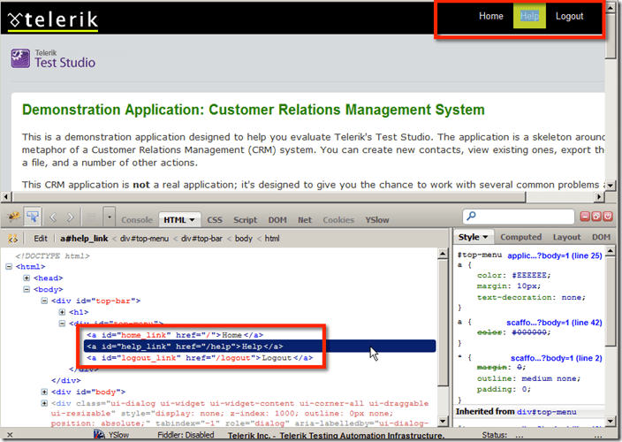Click the back navigation arrow in Firebug

[x=52, y=217]
